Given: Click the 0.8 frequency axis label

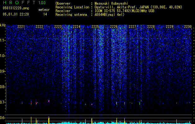Looking at the screenshot, I should tap(3, 87).
